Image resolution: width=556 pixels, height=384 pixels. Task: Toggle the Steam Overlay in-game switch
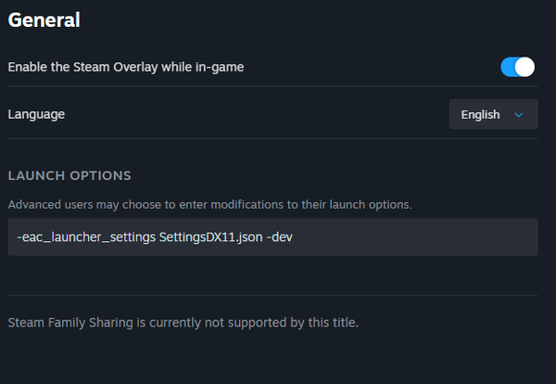point(518,67)
